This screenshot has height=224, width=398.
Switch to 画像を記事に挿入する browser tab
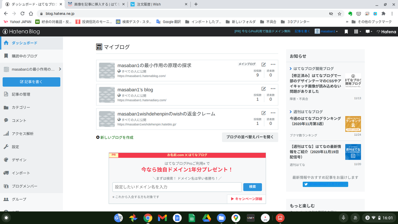96,4
